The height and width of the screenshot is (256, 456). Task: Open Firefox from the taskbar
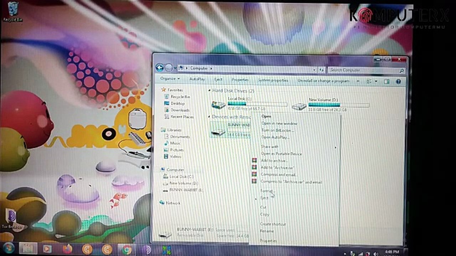click(67, 249)
